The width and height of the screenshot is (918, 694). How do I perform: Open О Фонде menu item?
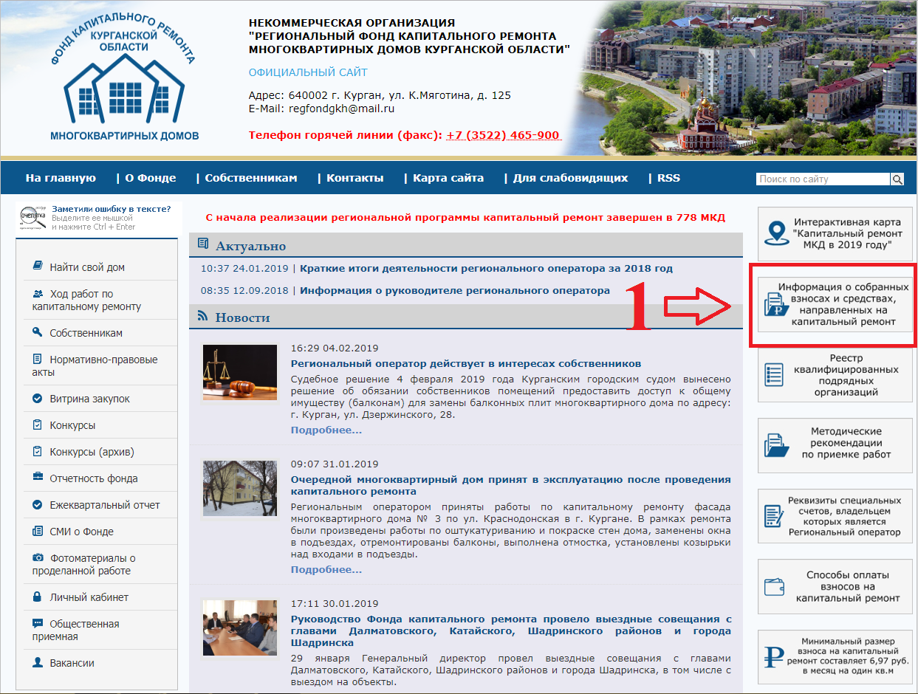[x=151, y=178]
